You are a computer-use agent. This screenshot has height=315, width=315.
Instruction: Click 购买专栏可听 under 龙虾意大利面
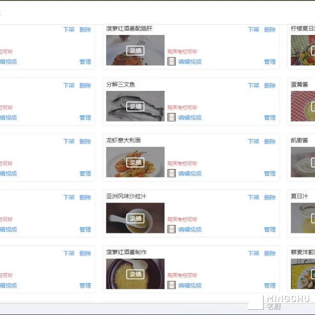point(182,163)
